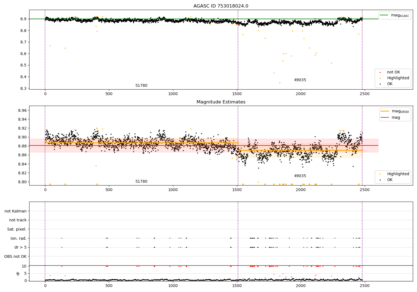This screenshot has width=417, height=292.
Task: Click the green mag AGASC legend line
Action: pyautogui.click(x=384, y=15)
